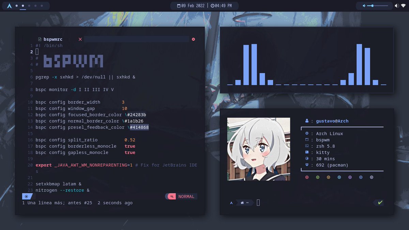Click the blue circle icon in the Vim statusline
This screenshot has width=409, height=230.
pos(26,196)
